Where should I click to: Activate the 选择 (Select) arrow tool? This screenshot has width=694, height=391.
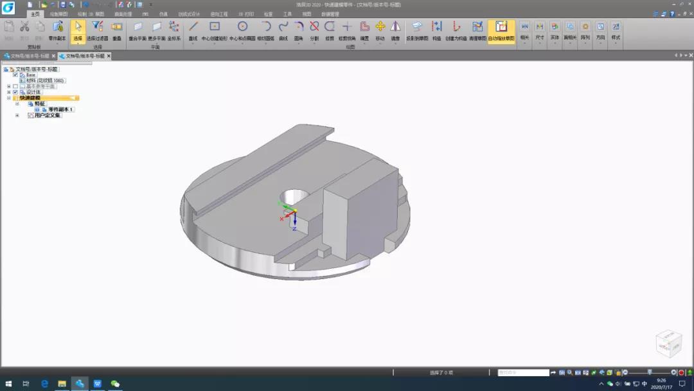(78, 31)
